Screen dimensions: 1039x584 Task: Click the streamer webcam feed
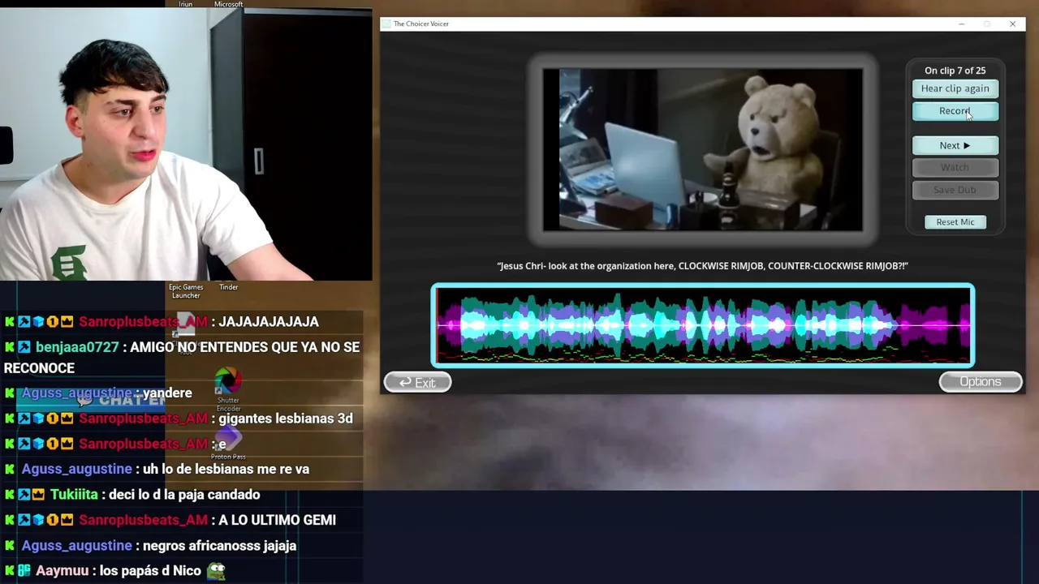pyautogui.click(x=186, y=144)
